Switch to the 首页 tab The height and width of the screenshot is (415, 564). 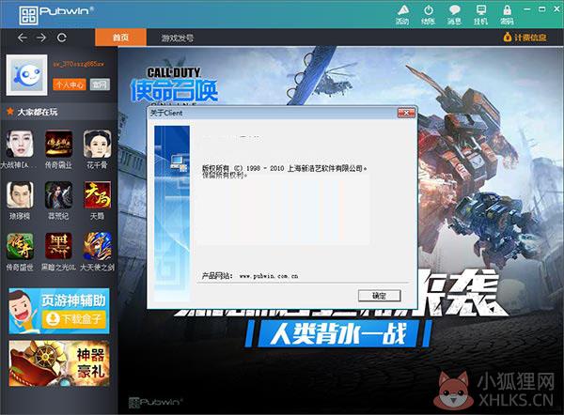[120, 38]
